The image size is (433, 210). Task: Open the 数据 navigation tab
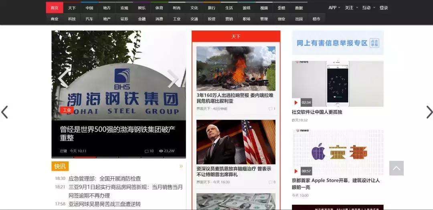pos(299,8)
